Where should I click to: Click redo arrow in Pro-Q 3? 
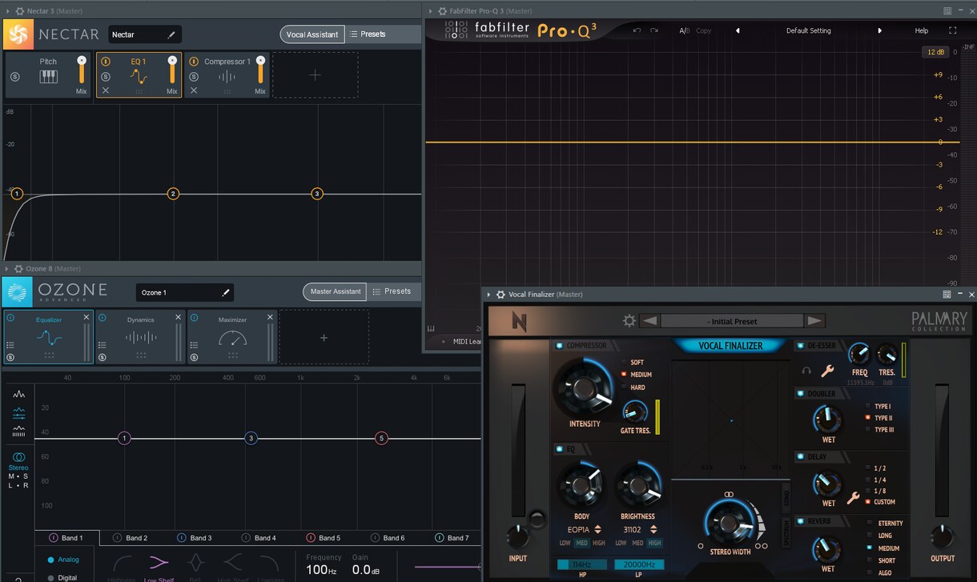[x=654, y=30]
